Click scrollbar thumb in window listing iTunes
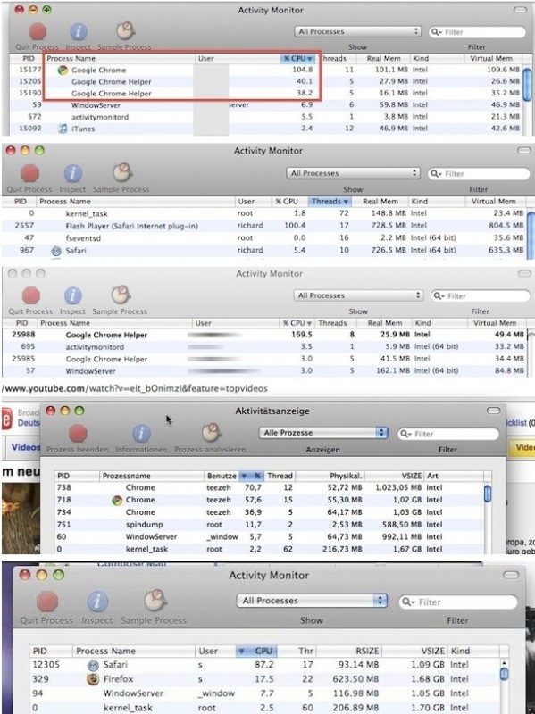This screenshot has height=714, width=535. pos(527,84)
